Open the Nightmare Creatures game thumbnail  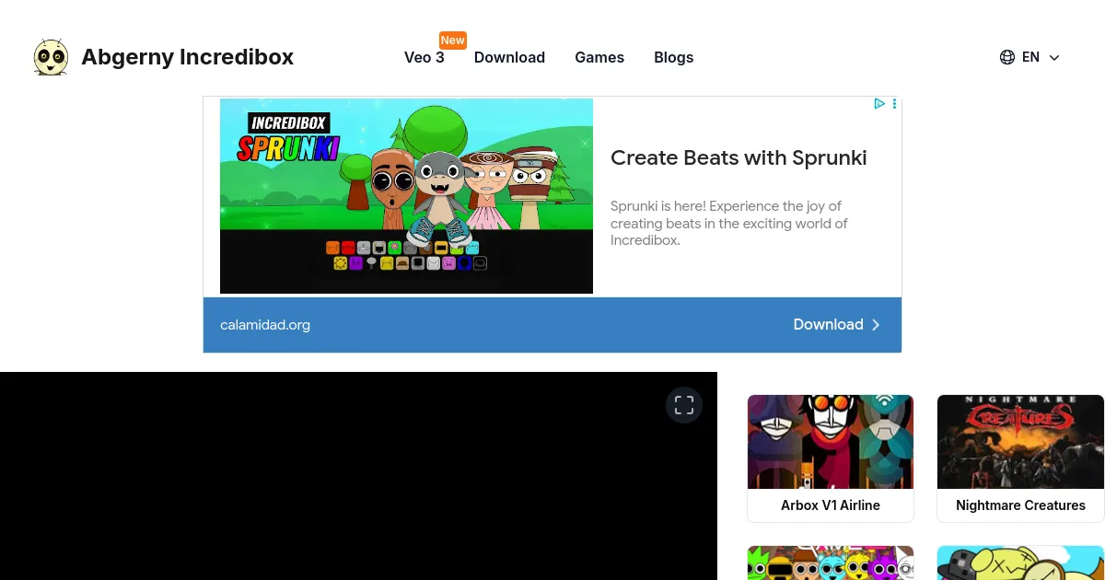tap(1020, 442)
